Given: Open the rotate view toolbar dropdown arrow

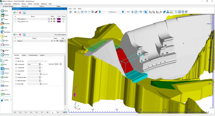Looking at the screenshot, I should click(143, 12).
